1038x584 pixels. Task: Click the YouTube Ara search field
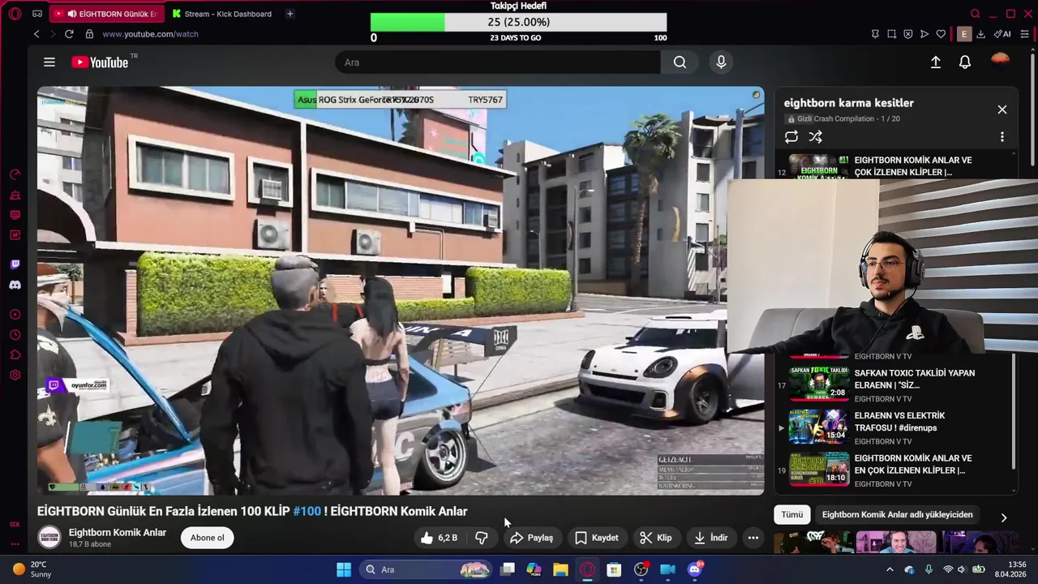pos(497,62)
